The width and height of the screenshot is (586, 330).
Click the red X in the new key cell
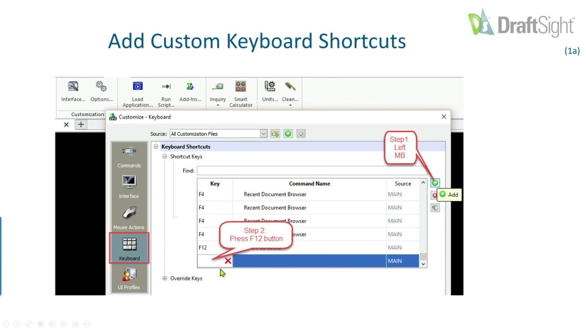point(228,261)
